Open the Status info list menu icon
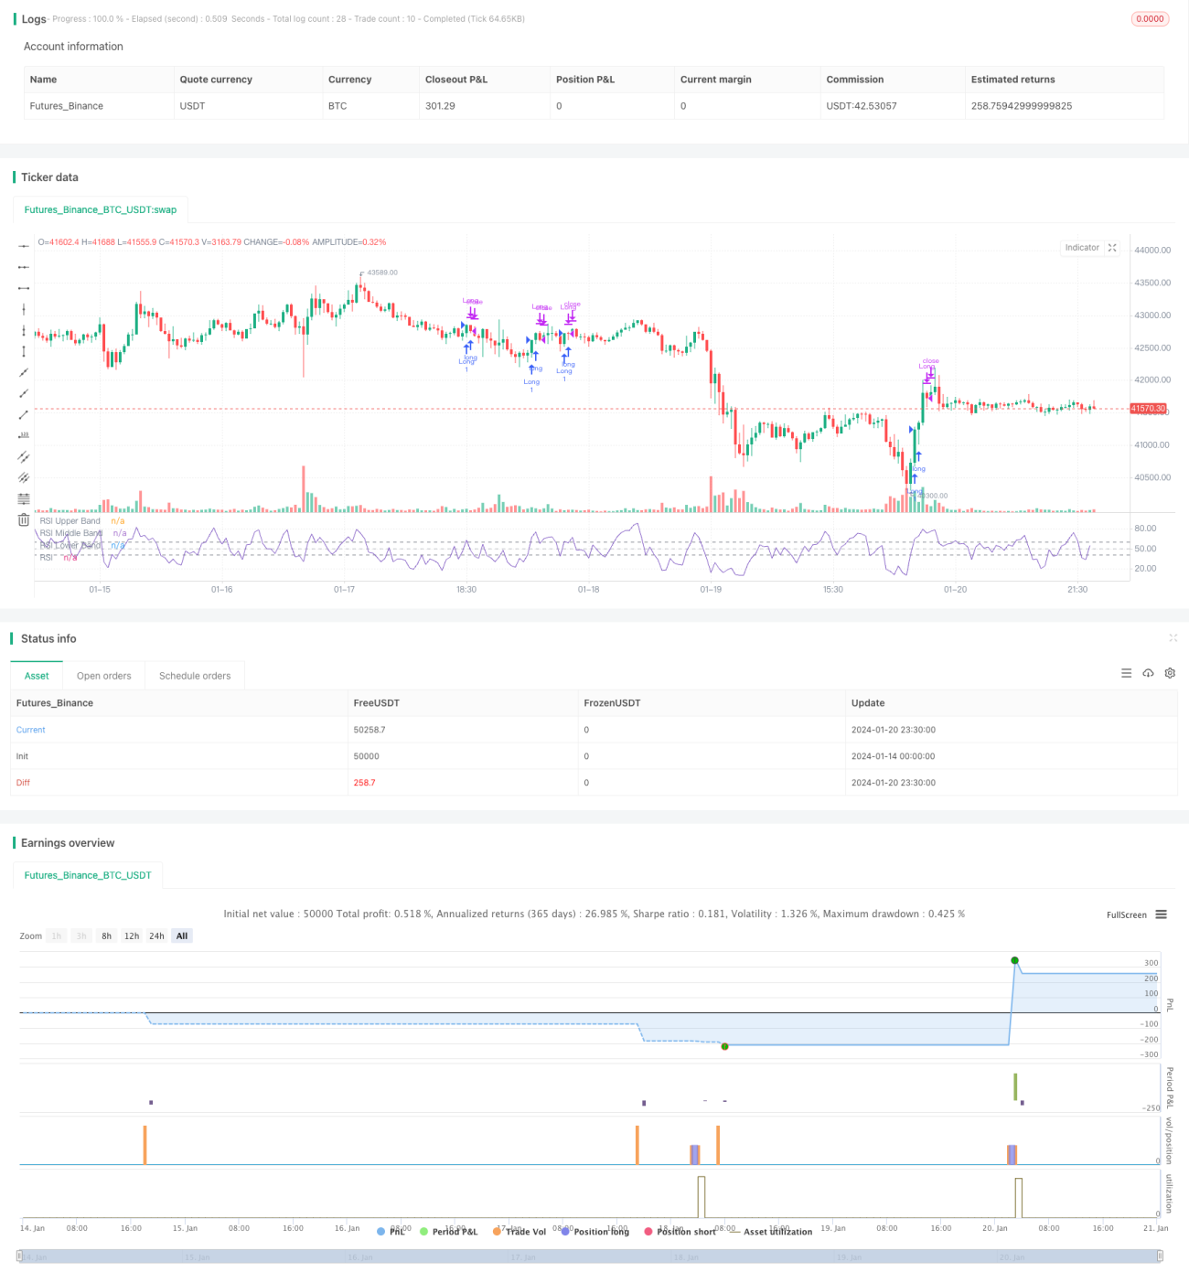 1126,673
